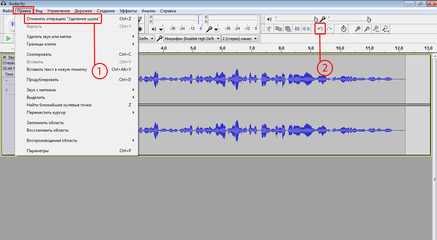Click the Zoom Out magnifier icon
The height and width of the screenshot is (240, 437).
[x=367, y=29]
